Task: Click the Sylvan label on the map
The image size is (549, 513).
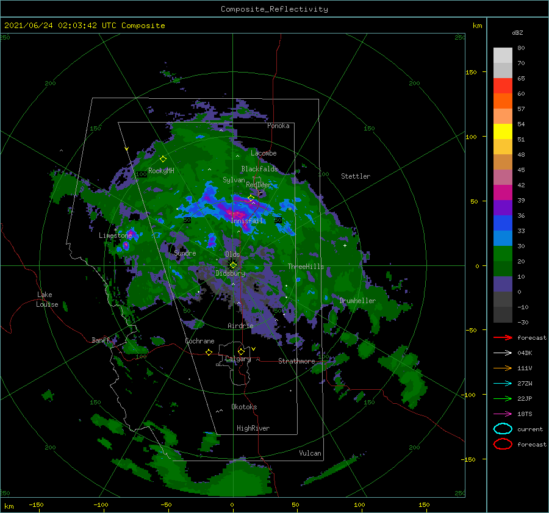Action: [x=234, y=180]
